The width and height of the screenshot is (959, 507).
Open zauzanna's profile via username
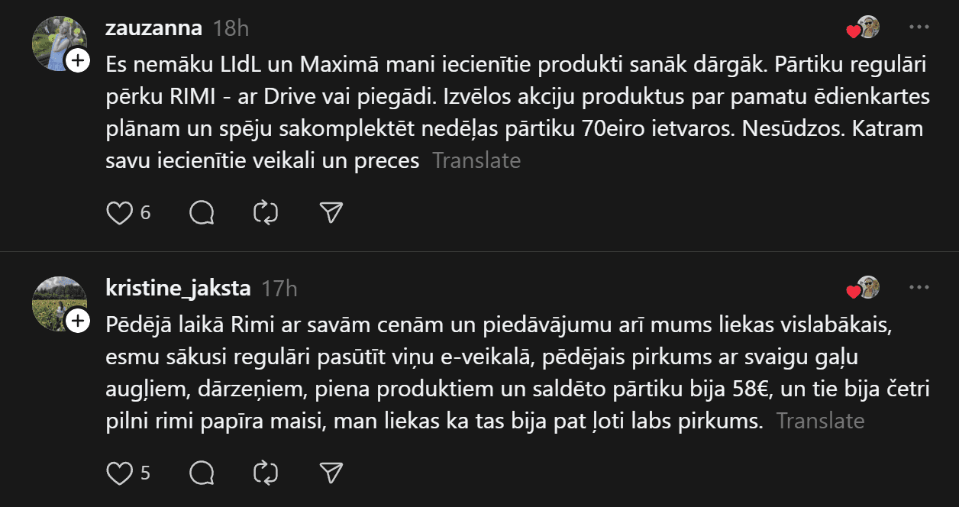point(153,28)
